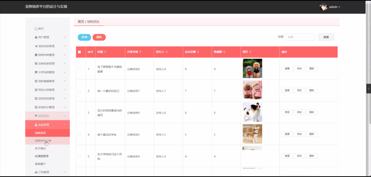Viewport: 371px width, 177px height.
Task: Expand the 分享视频管理 chevron
Action: point(65,72)
